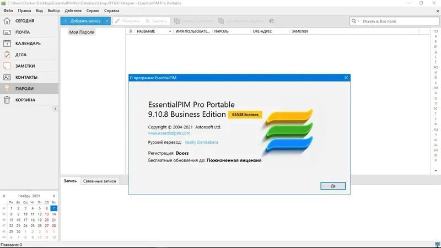Click the attachment paperclip column header
The height and width of the screenshot is (248, 441).
click(x=131, y=31)
